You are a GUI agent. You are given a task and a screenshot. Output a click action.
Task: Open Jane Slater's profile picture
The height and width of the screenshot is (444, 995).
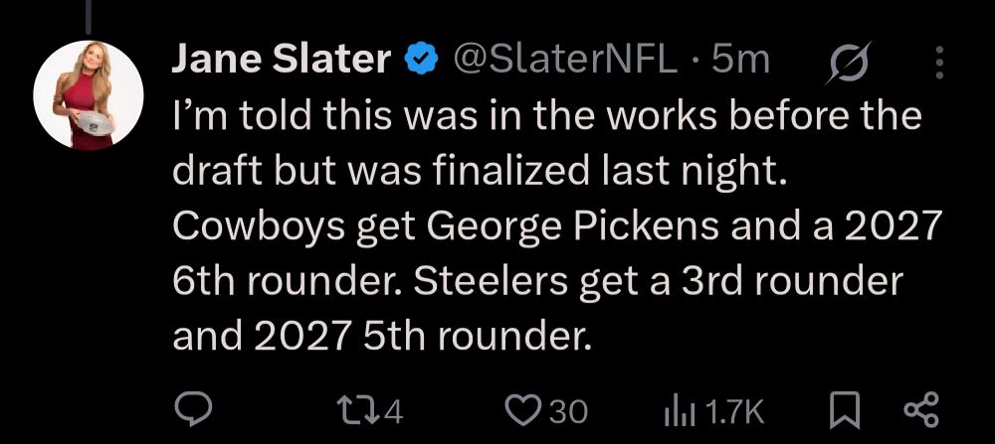(89, 95)
